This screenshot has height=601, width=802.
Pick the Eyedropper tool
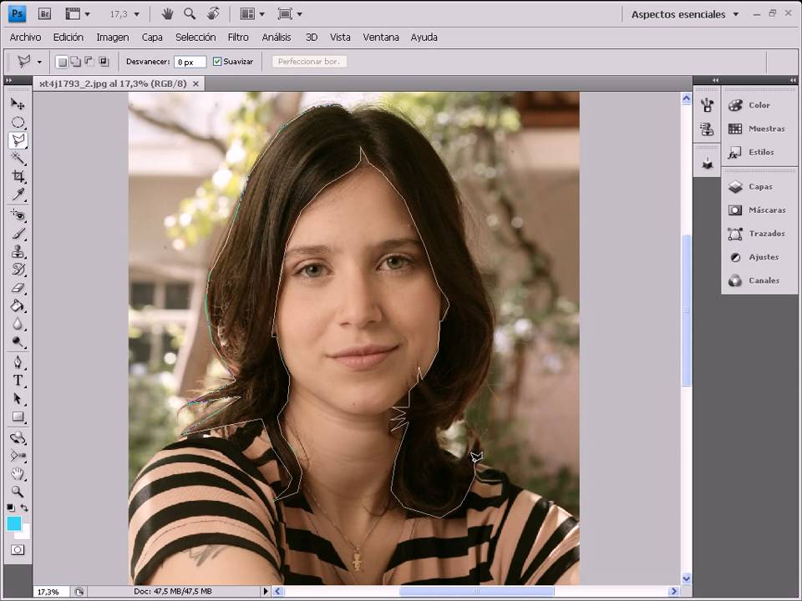tap(18, 194)
